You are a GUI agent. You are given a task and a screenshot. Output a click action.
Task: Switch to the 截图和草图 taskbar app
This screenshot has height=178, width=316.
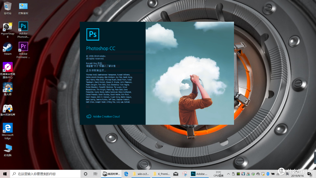[111, 174]
